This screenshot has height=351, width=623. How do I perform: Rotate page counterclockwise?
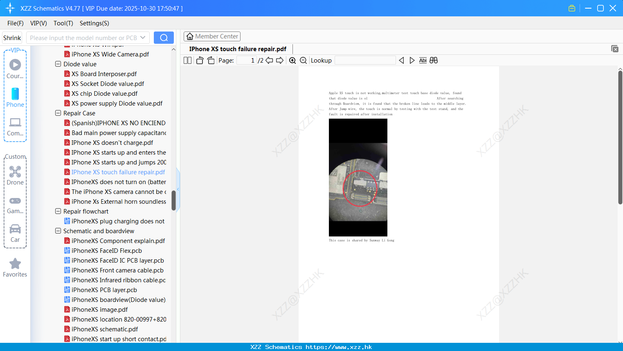200,60
